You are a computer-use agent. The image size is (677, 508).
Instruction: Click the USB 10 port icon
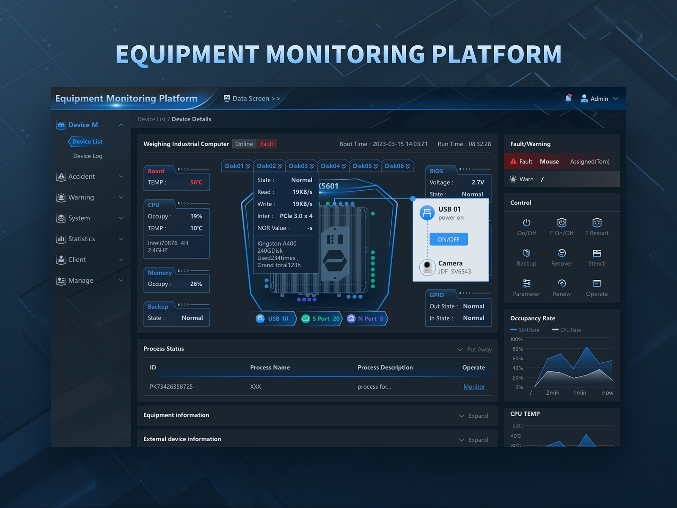tap(260, 318)
